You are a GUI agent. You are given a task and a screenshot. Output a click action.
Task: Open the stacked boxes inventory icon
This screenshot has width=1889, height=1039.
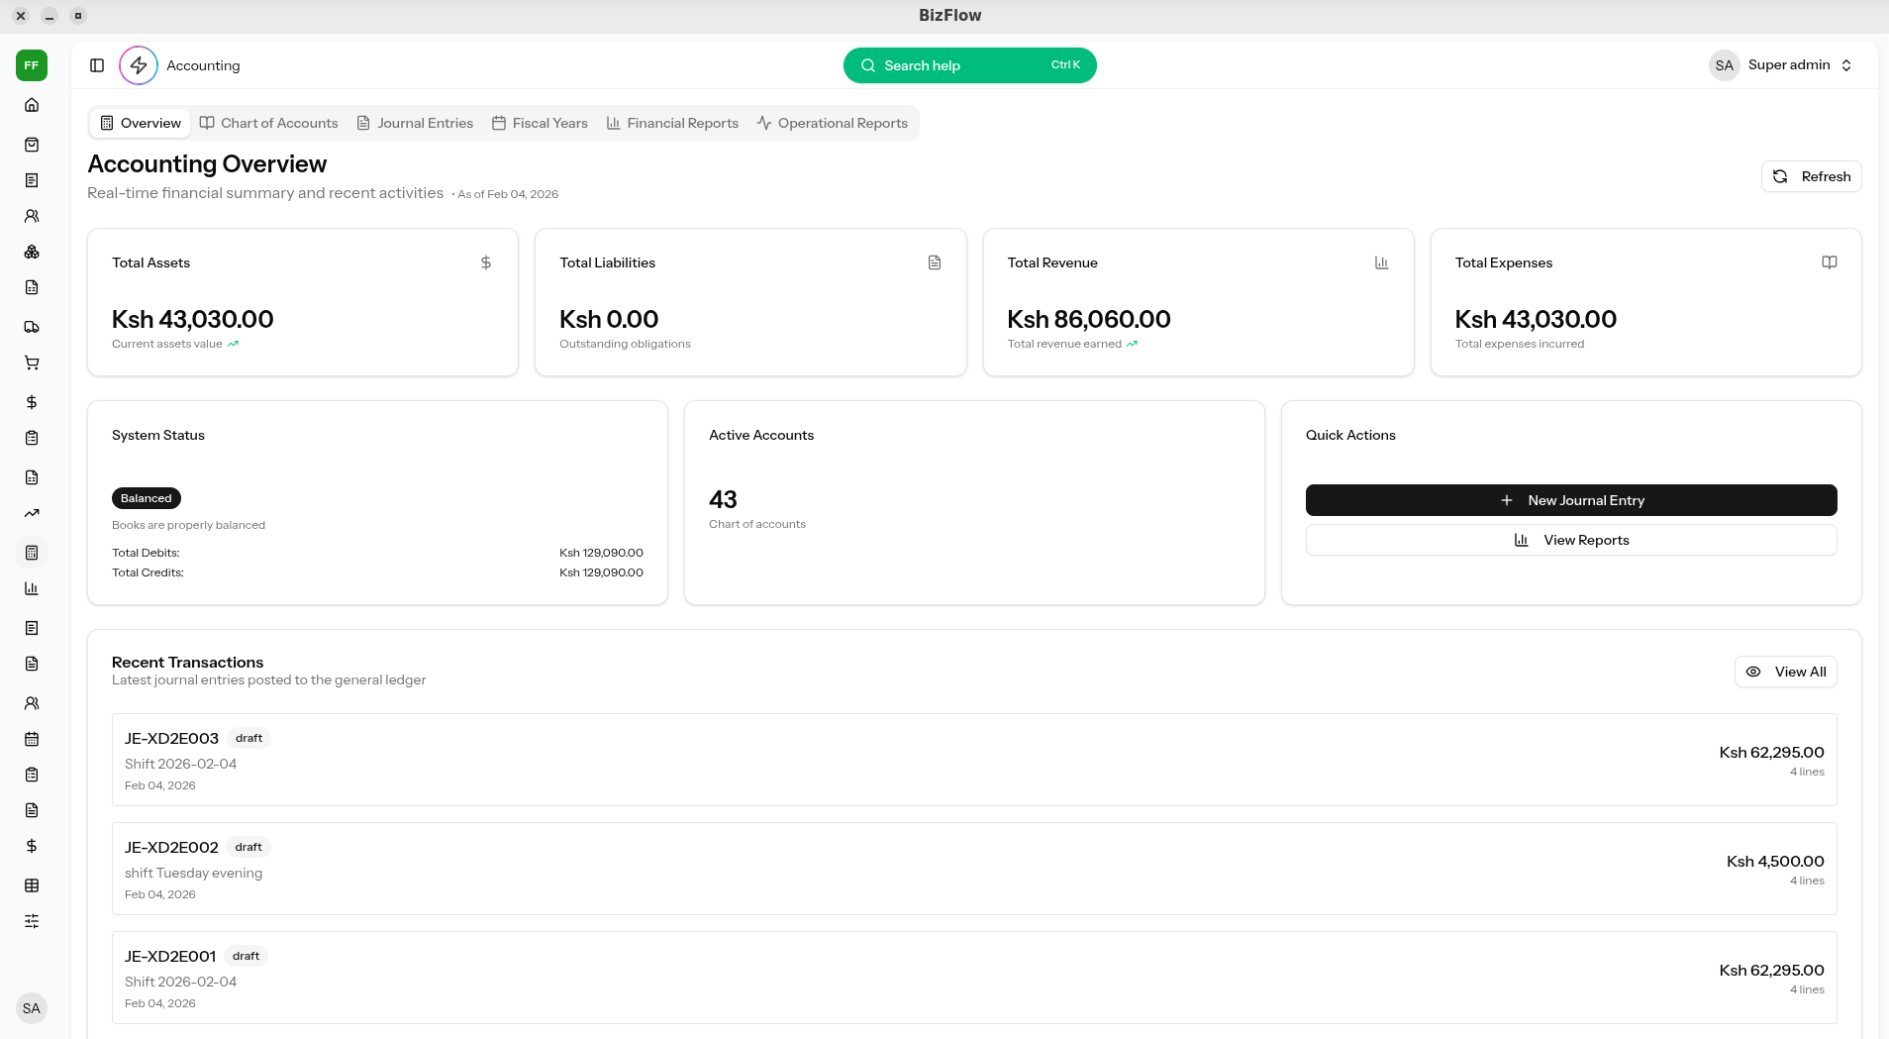click(x=32, y=252)
